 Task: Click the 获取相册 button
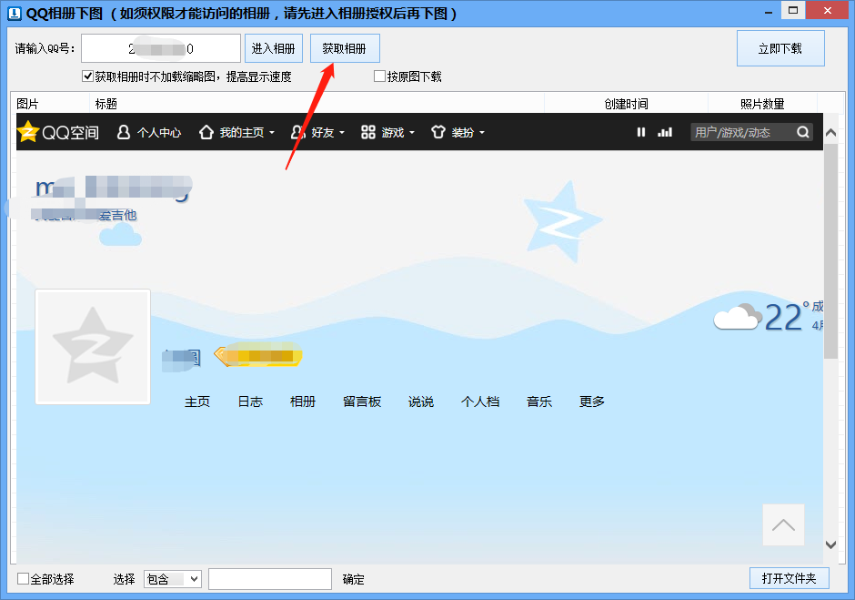point(345,49)
